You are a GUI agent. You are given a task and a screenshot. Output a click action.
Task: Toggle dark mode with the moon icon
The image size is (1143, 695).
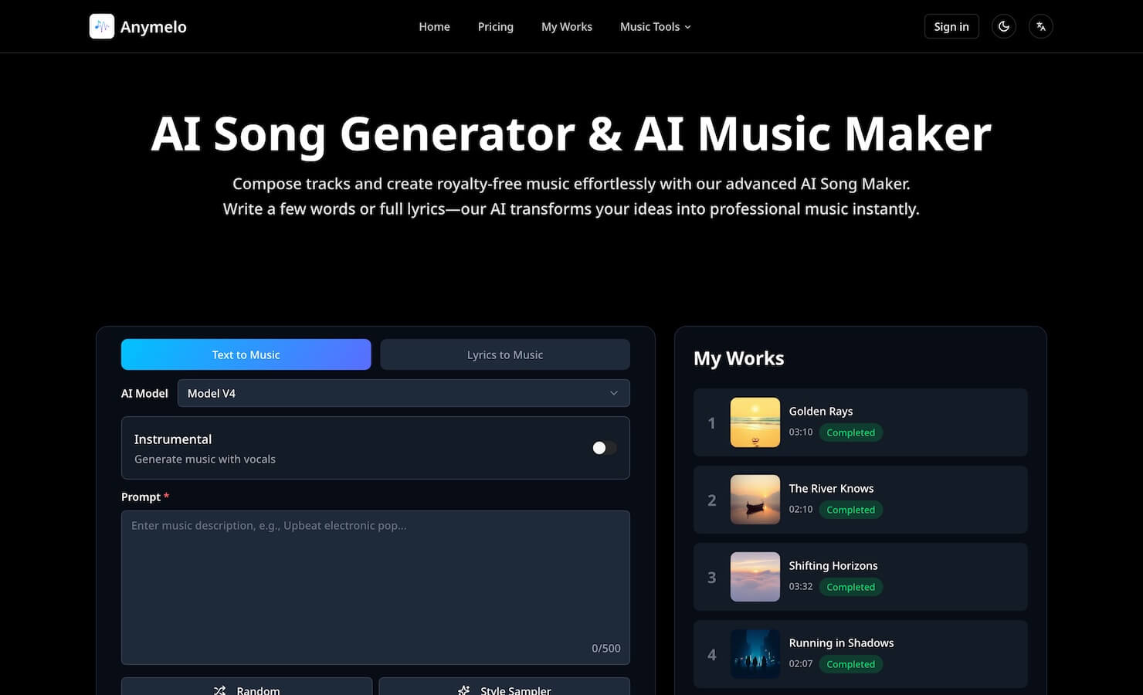[1003, 26]
